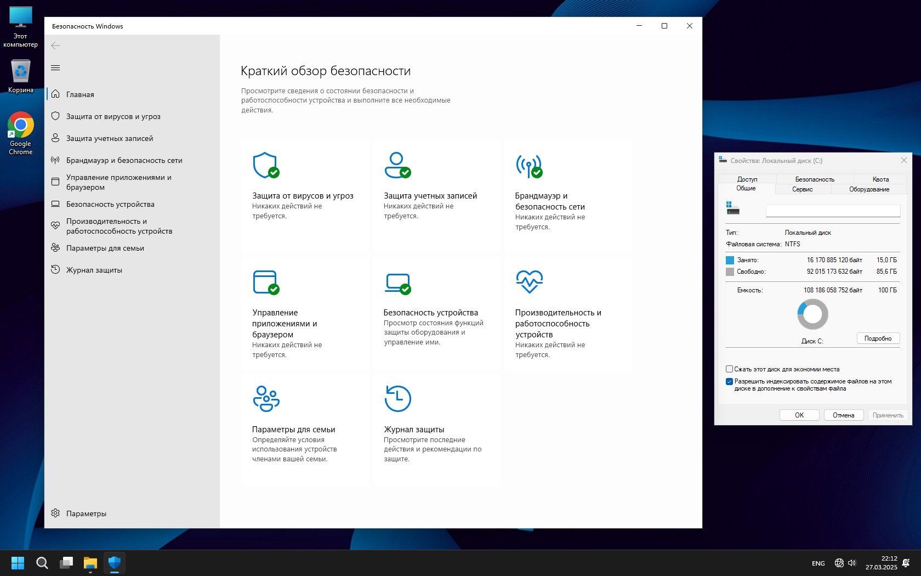This screenshot has height=576, width=921.
Task: Open the family options people tile icon
Action: [266, 399]
